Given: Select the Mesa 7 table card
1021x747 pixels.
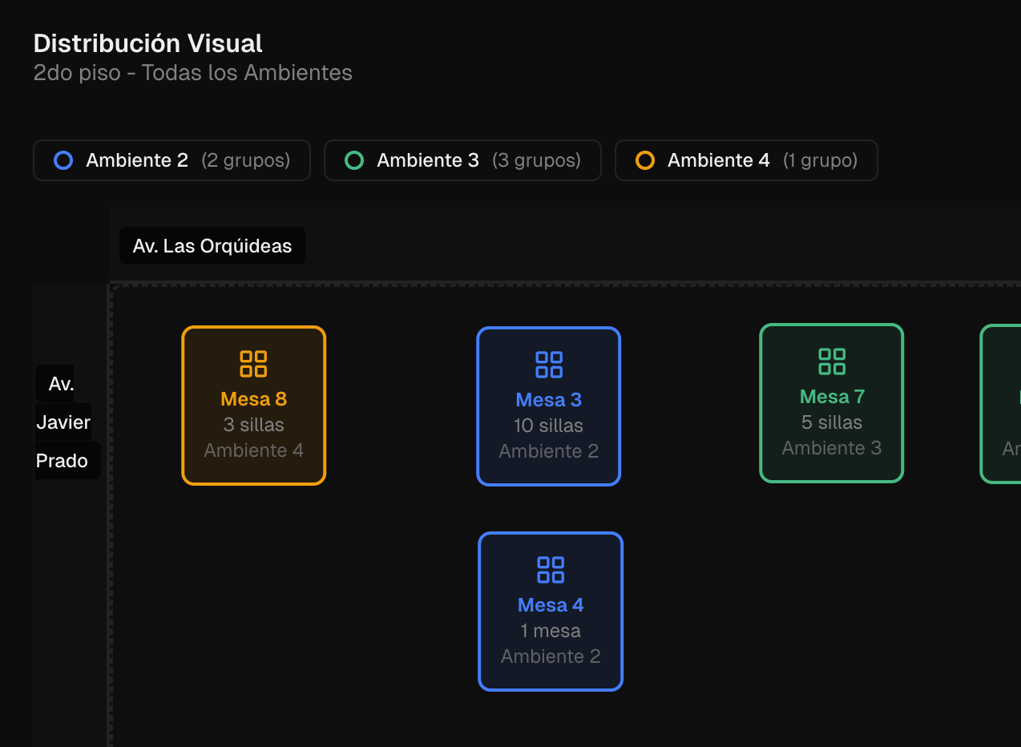Looking at the screenshot, I should click(x=831, y=403).
